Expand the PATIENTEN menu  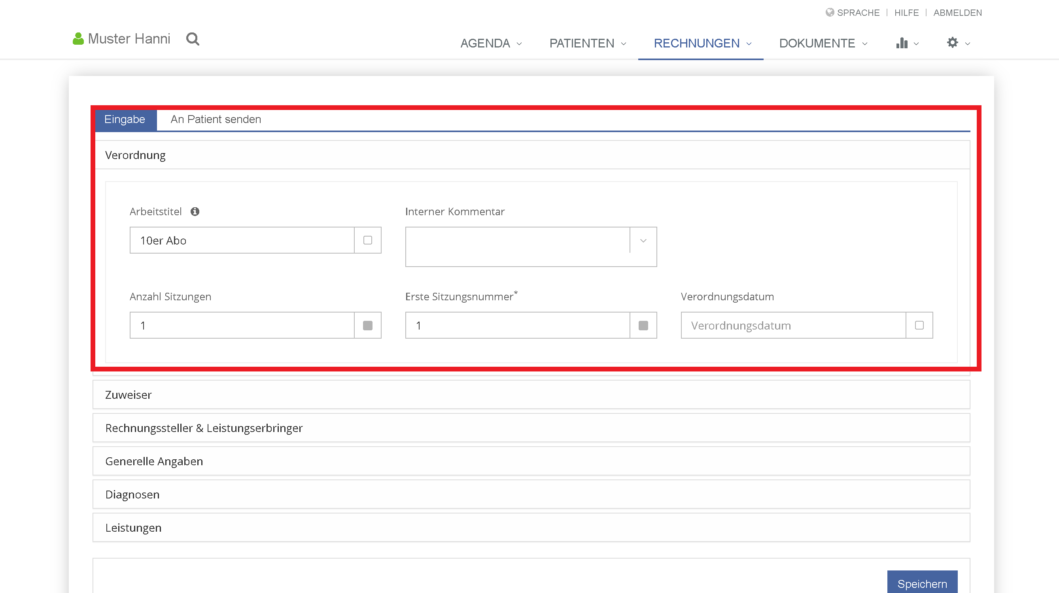(588, 43)
